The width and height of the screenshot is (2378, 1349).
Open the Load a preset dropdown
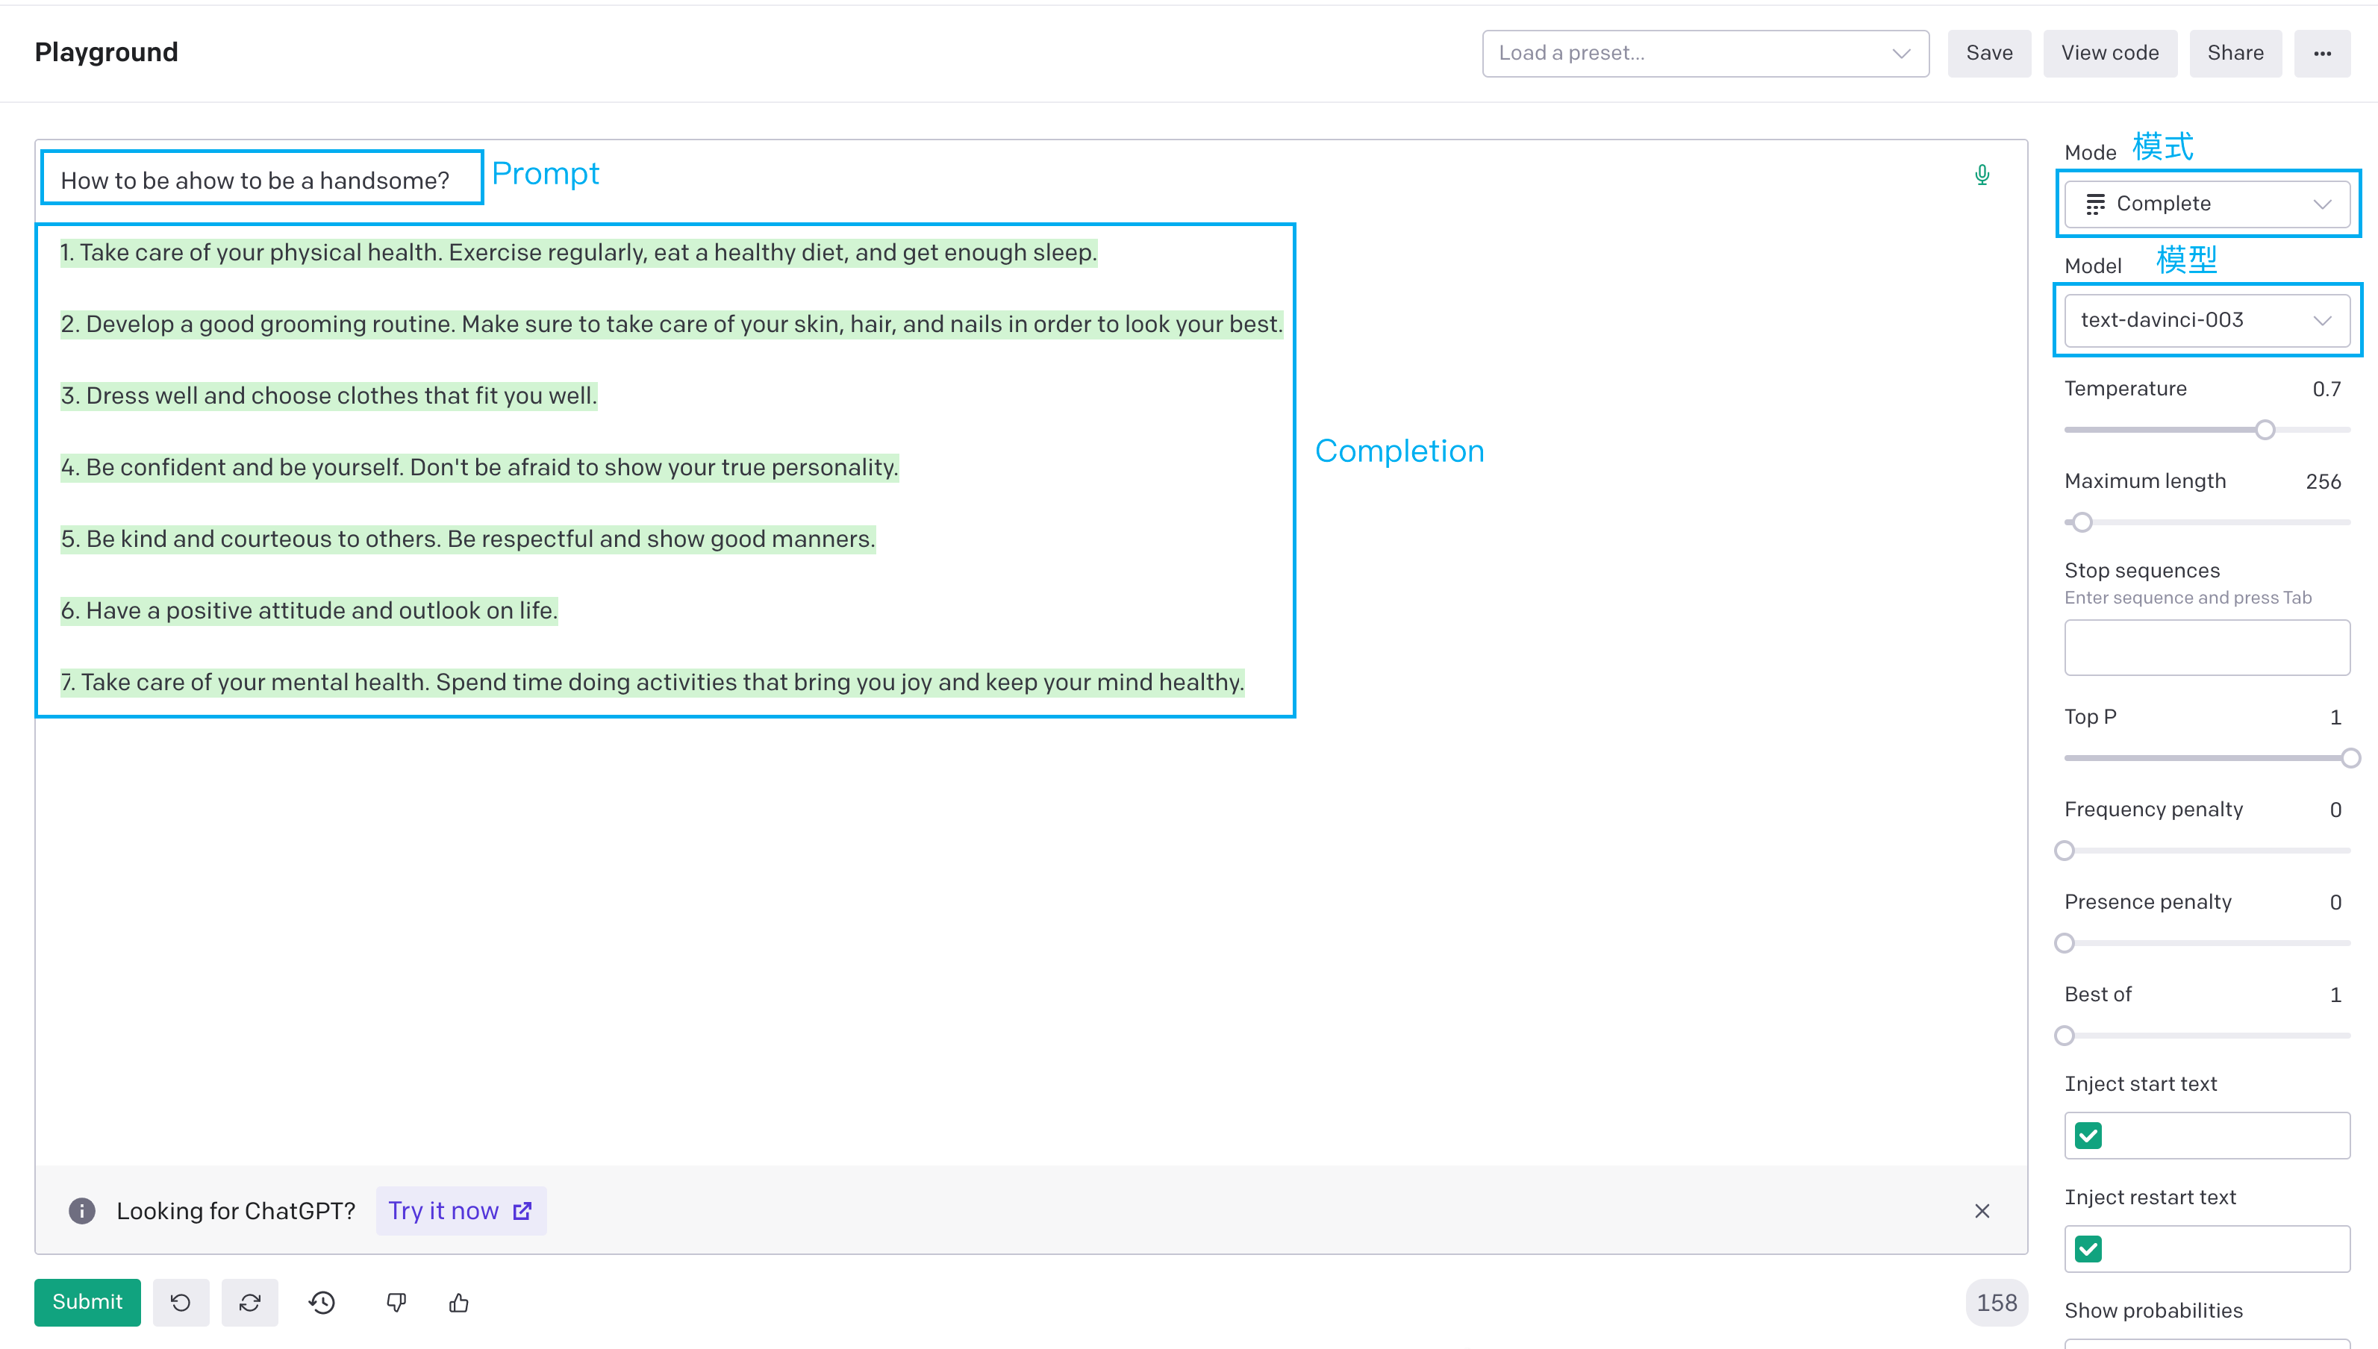pyautogui.click(x=1706, y=54)
